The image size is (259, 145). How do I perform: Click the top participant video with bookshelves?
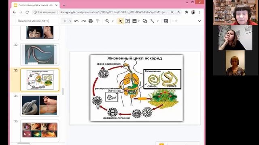pyautogui.click(x=236, y=12)
